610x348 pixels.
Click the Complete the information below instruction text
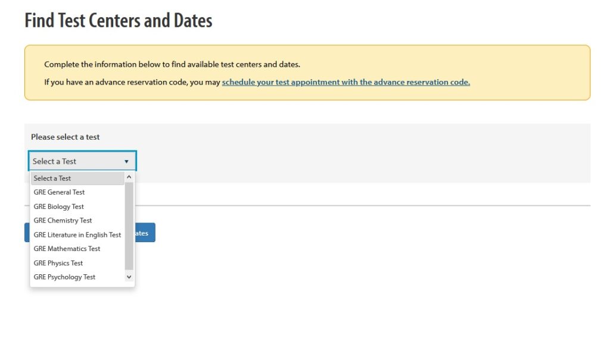pyautogui.click(x=172, y=64)
